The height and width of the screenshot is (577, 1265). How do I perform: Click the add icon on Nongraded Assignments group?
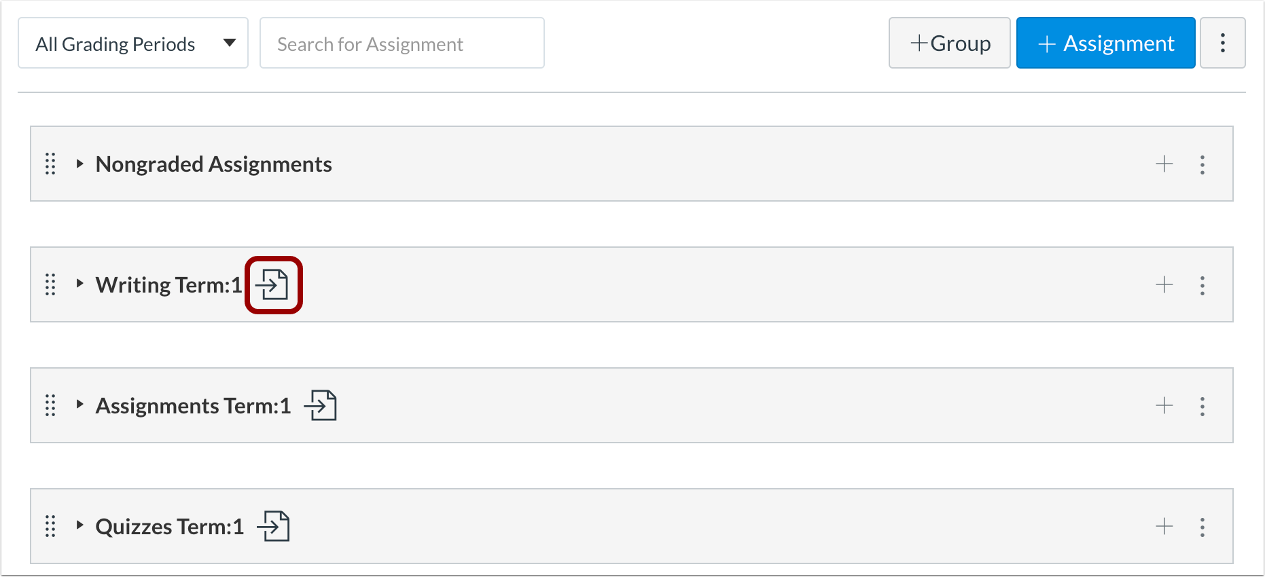tap(1164, 164)
